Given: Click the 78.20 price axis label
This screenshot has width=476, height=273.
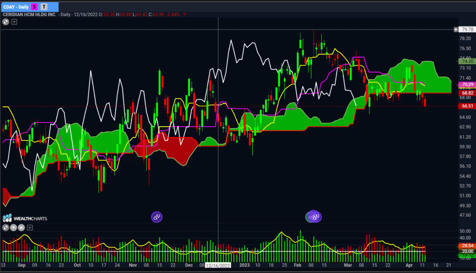Looking at the screenshot, I should (465, 38).
